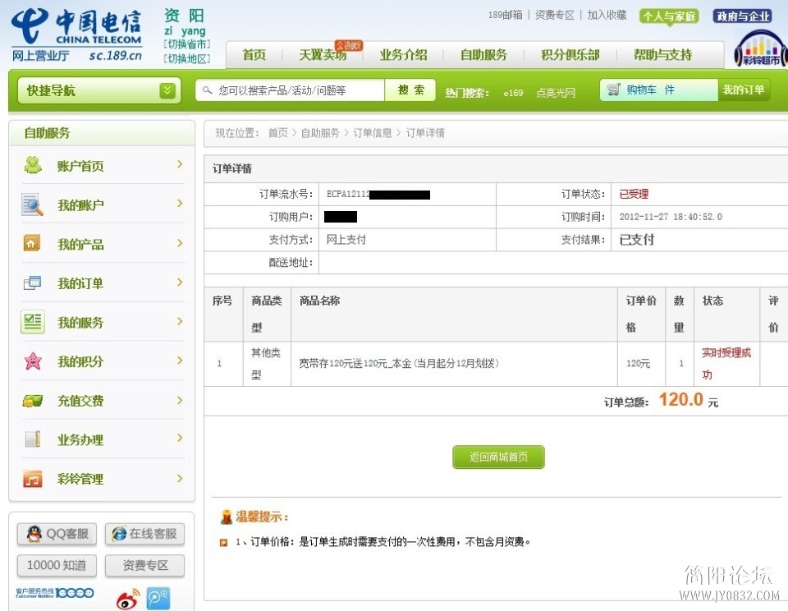Viewport: 788px width, 611px height.
Task: Open the 189邮箱 link
Action: coord(505,15)
